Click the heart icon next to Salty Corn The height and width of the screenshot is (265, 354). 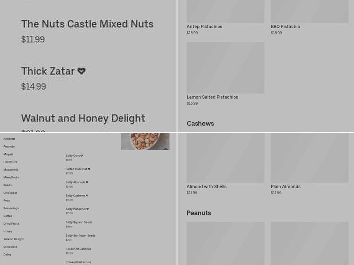pos(82,155)
